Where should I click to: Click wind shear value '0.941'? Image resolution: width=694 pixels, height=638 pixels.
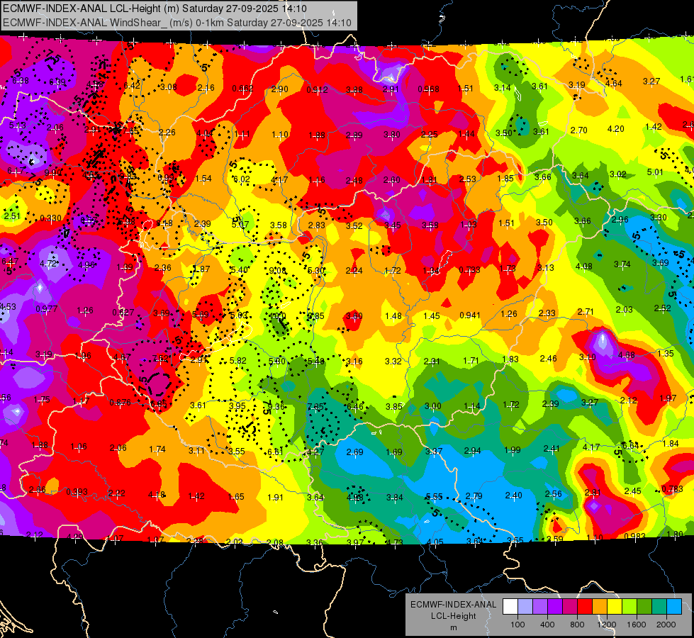pyautogui.click(x=470, y=315)
